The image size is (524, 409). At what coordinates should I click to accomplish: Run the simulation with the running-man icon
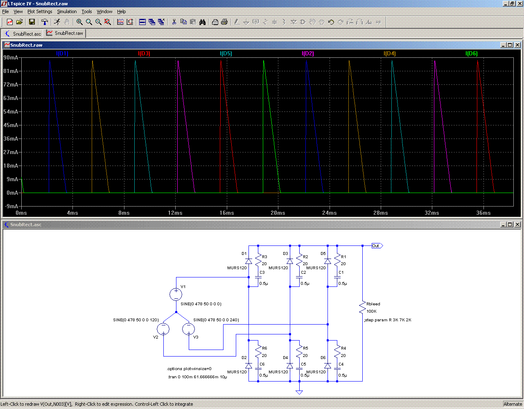coord(57,22)
